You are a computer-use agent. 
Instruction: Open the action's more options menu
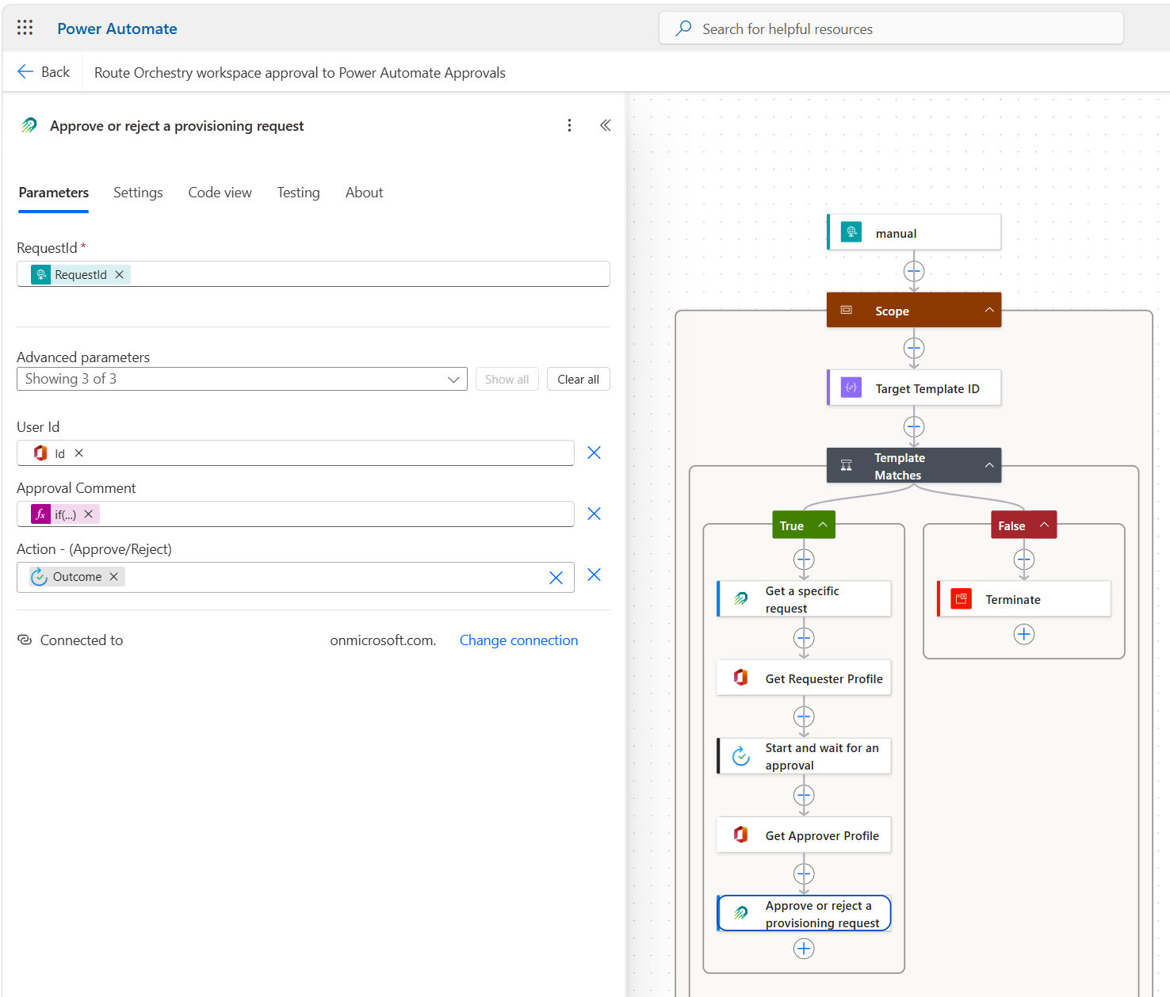(x=569, y=125)
